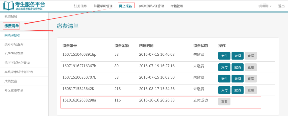Open the username dropdown arrow
The image size is (288, 116).
click(271, 6)
